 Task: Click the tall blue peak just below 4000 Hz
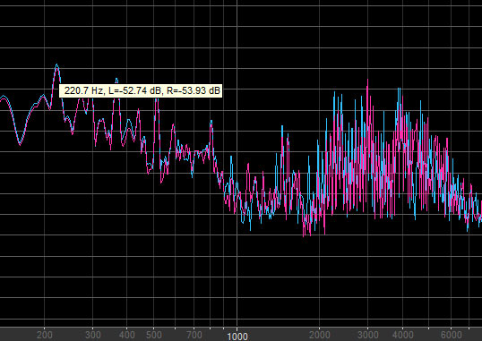coord(399,90)
